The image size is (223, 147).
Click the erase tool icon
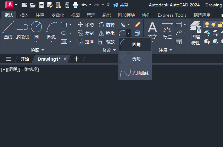[137, 24]
